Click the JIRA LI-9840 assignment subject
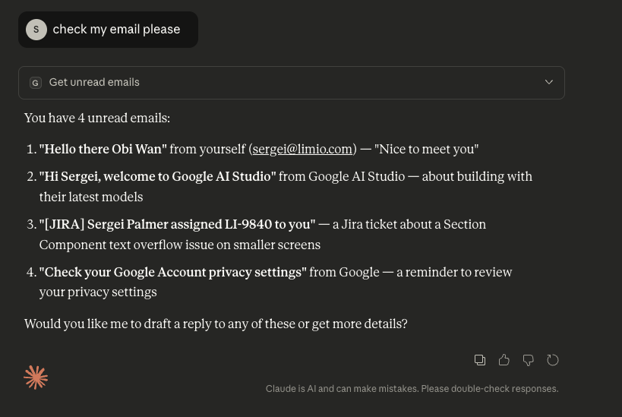 177,225
